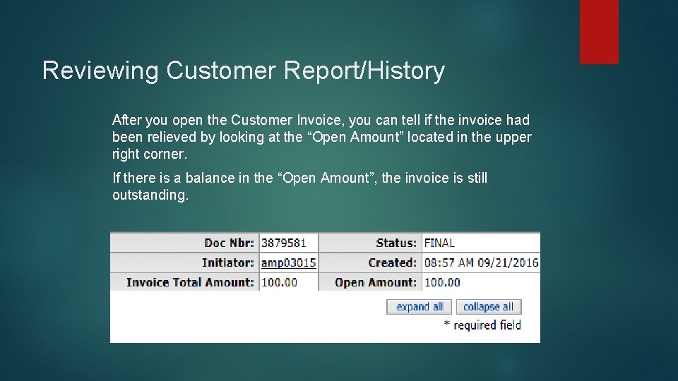Click the FINAL status value

(x=439, y=243)
